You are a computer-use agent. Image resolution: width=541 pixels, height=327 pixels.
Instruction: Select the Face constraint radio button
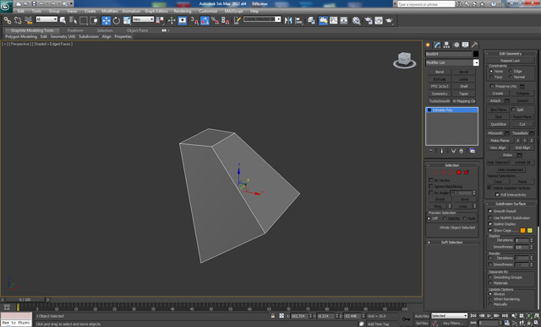[x=491, y=77]
